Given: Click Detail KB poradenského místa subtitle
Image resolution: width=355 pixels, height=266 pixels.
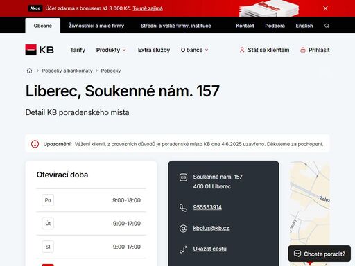Looking at the screenshot, I should (x=77, y=112).
